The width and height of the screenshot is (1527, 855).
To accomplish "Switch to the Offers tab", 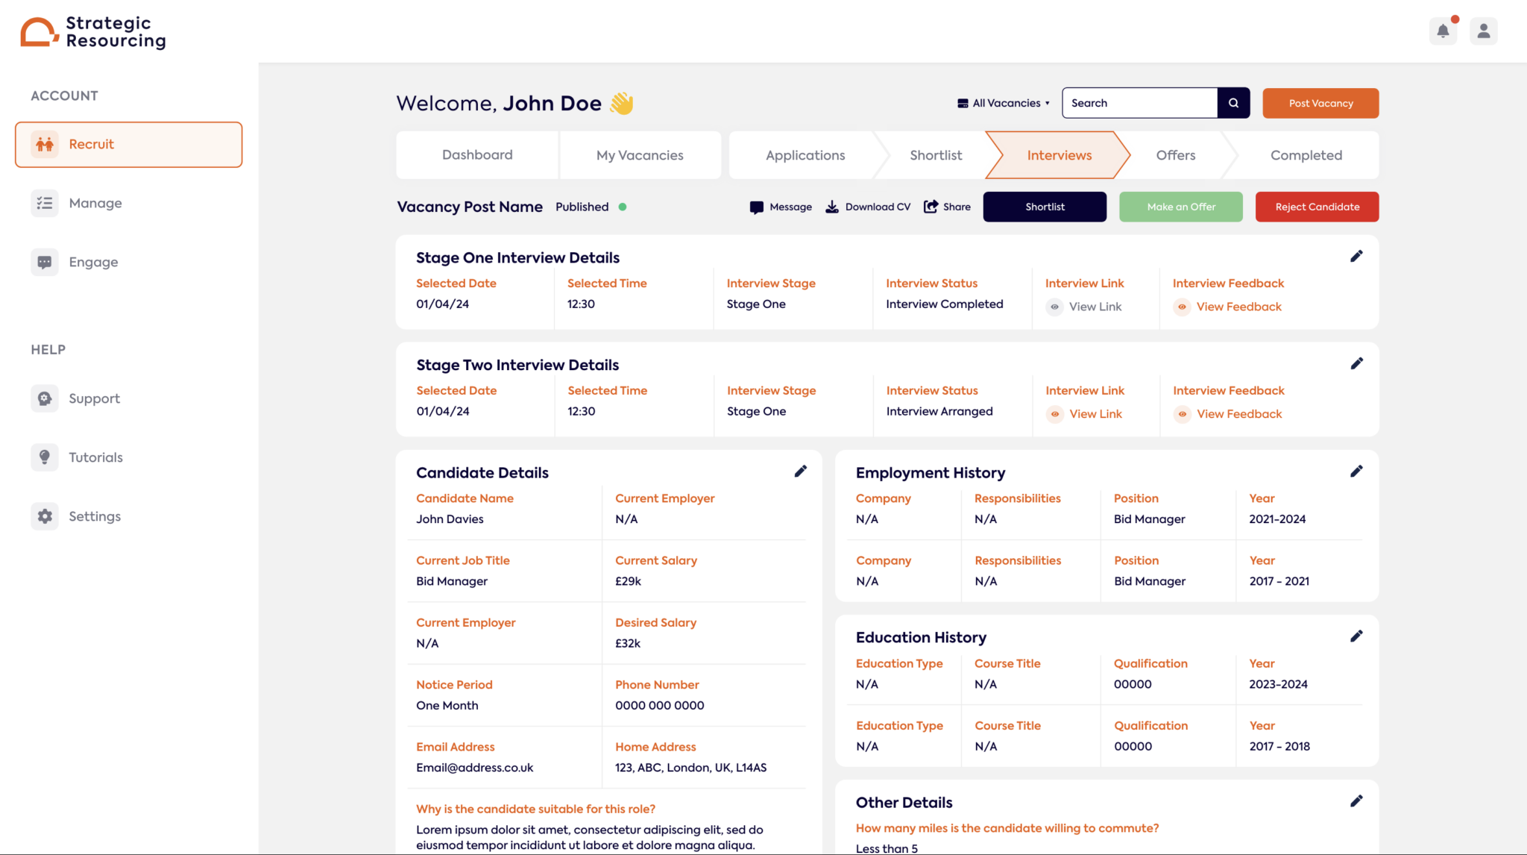I will coord(1176,154).
